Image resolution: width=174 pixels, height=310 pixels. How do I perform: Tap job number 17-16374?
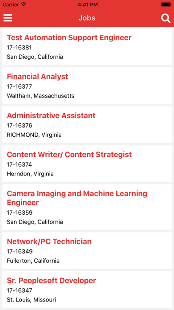coord(20,164)
